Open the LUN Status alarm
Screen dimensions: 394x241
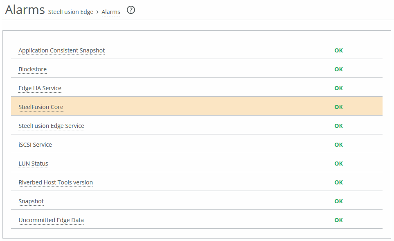point(33,164)
